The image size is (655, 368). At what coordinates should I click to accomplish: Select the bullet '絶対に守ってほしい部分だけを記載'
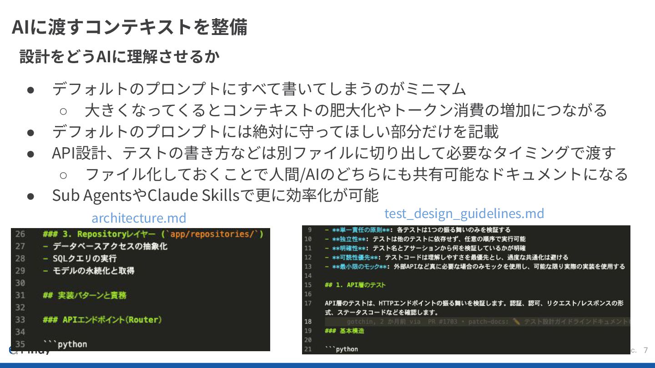point(276,131)
